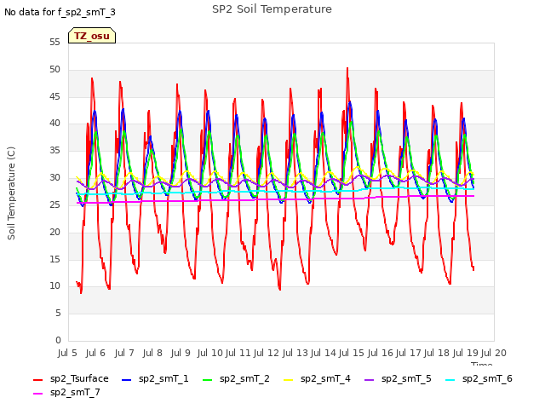Click the Jul 5 x-axis tick label
Viewport: 545px width, 409px height.
[67, 353]
